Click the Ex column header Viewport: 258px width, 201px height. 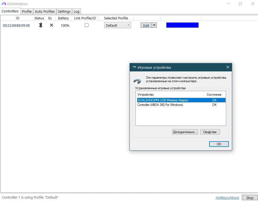pos(50,18)
